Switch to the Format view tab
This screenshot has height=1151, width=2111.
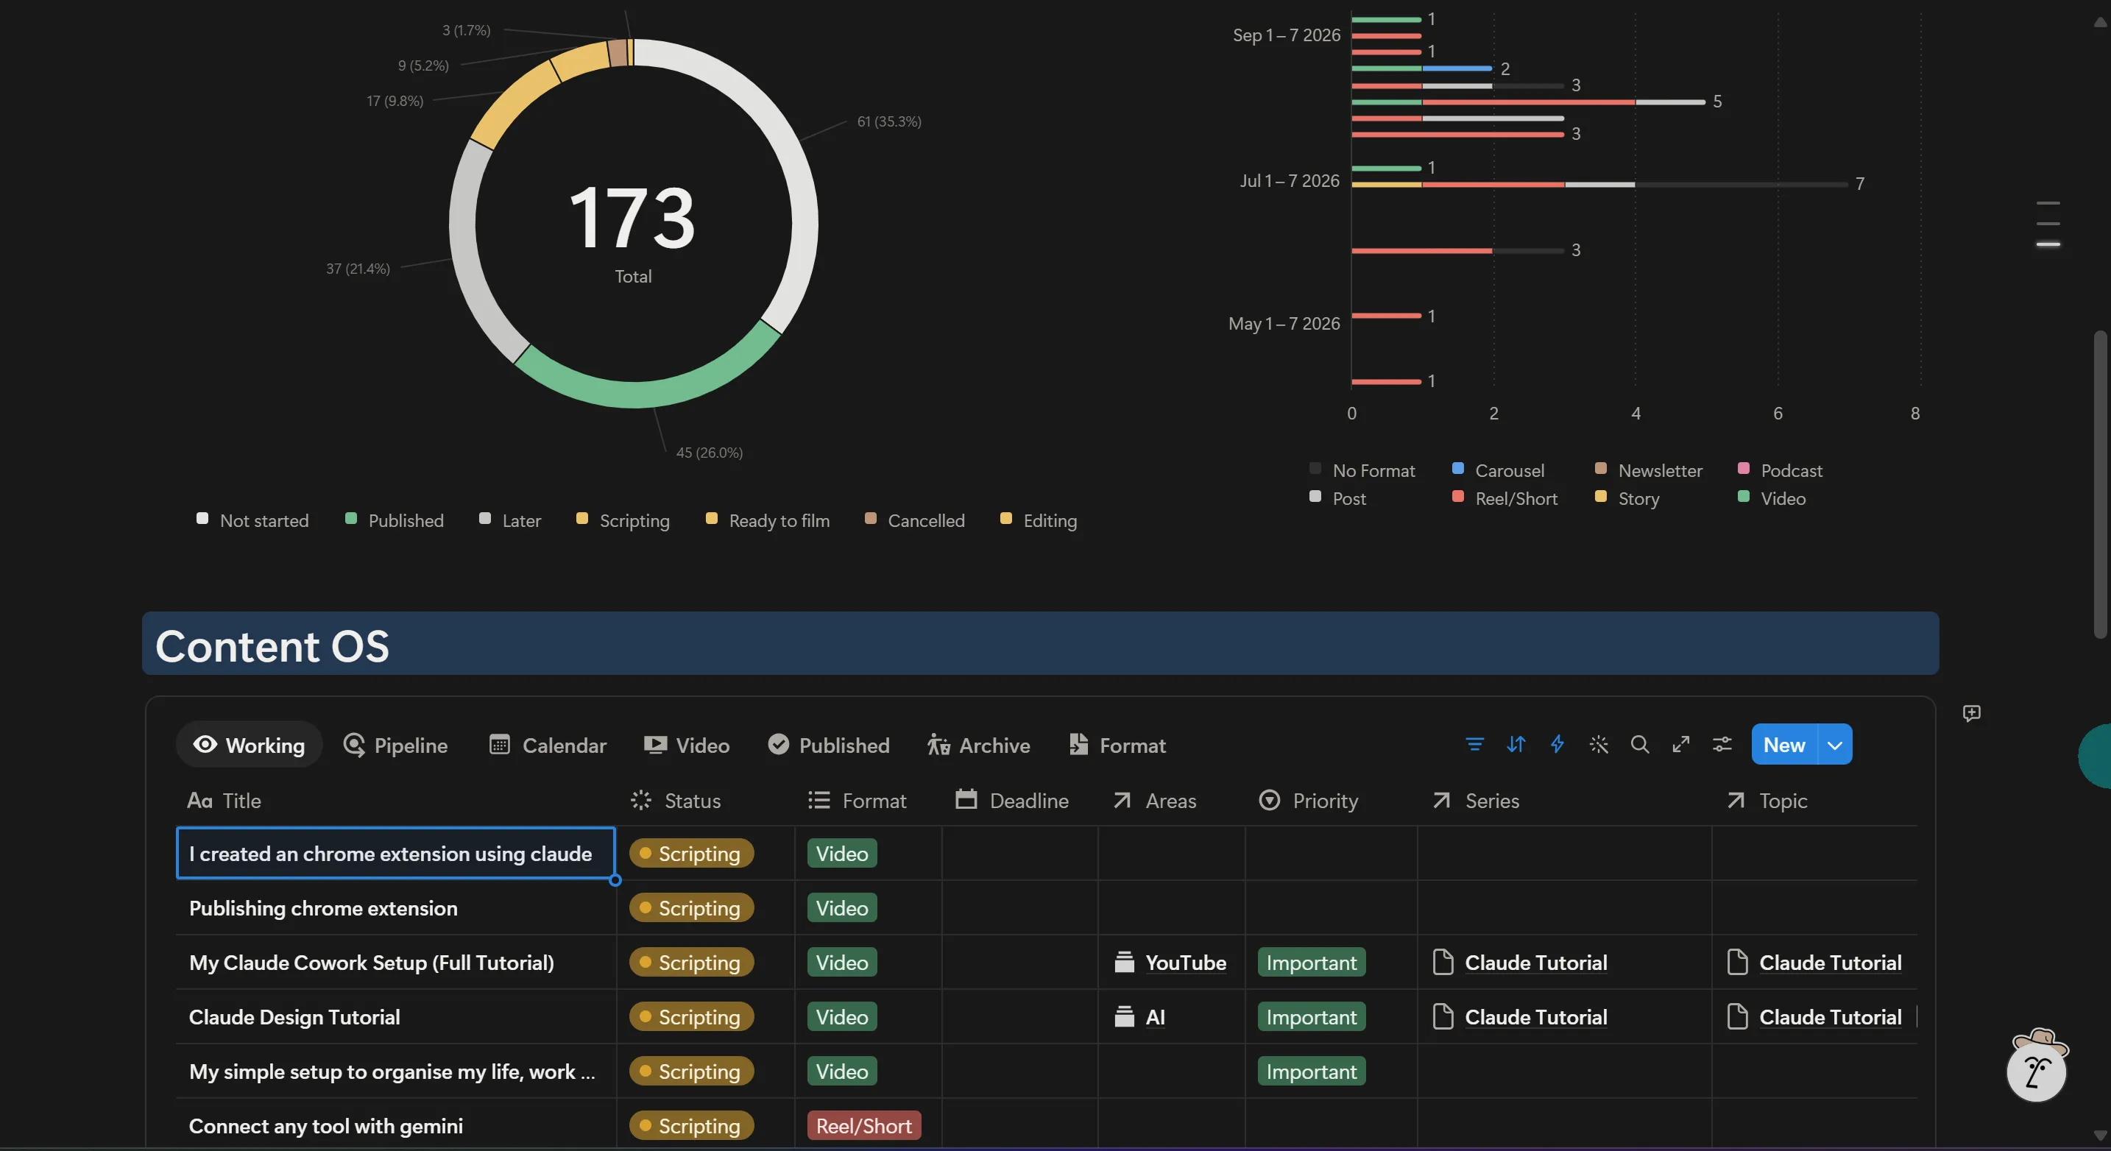(1117, 745)
